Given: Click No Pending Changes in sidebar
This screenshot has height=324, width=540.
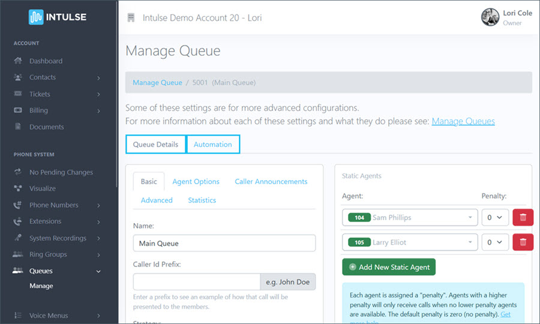Looking at the screenshot, I should coord(61,172).
